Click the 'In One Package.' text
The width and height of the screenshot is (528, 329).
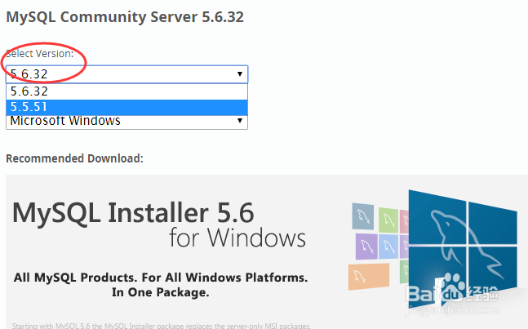(x=161, y=292)
